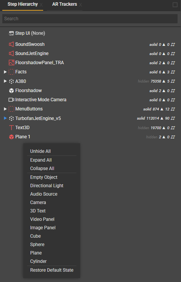Viewport: 181px width, 282px height.
Task: Click the Search field in hierarchy
Action: pyautogui.click(x=90, y=19)
